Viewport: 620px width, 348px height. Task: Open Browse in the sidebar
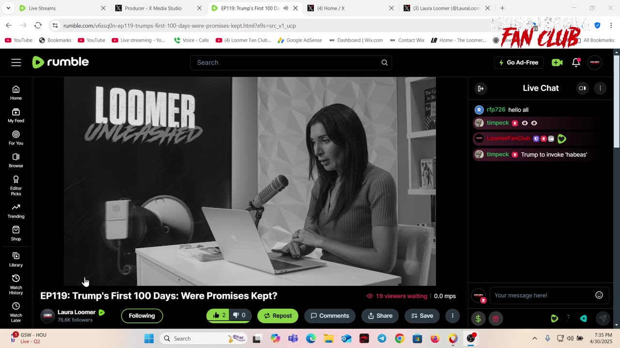(x=16, y=160)
